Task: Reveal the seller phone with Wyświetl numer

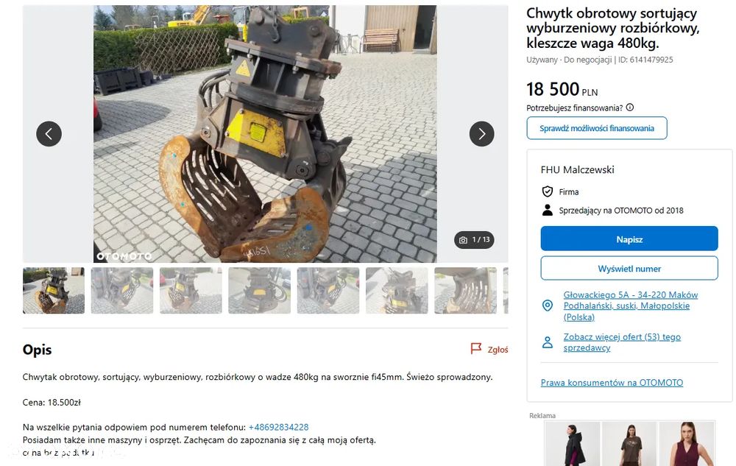Action: (629, 269)
